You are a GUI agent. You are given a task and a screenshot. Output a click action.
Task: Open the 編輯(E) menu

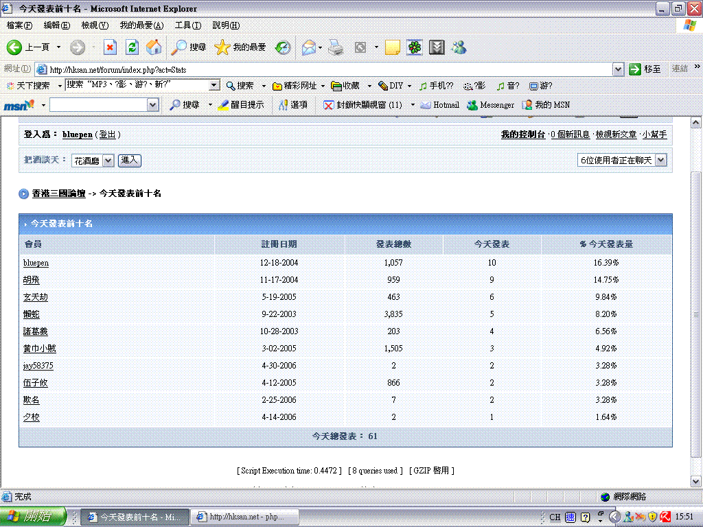pyautogui.click(x=56, y=25)
